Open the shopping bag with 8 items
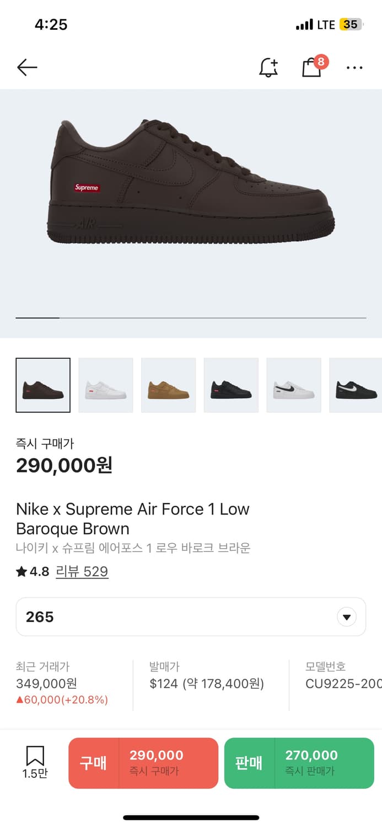The width and height of the screenshot is (382, 828). [312, 67]
